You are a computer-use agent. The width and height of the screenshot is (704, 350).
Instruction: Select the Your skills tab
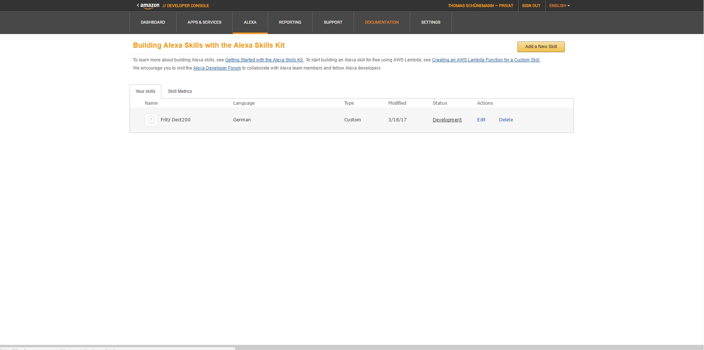(x=145, y=91)
